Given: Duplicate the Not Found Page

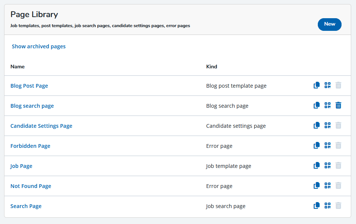Looking at the screenshot, I should (316, 186).
